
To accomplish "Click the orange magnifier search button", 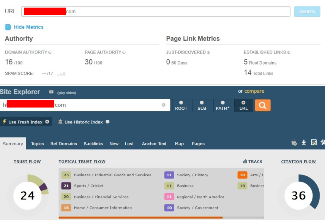I will point(263,105).
